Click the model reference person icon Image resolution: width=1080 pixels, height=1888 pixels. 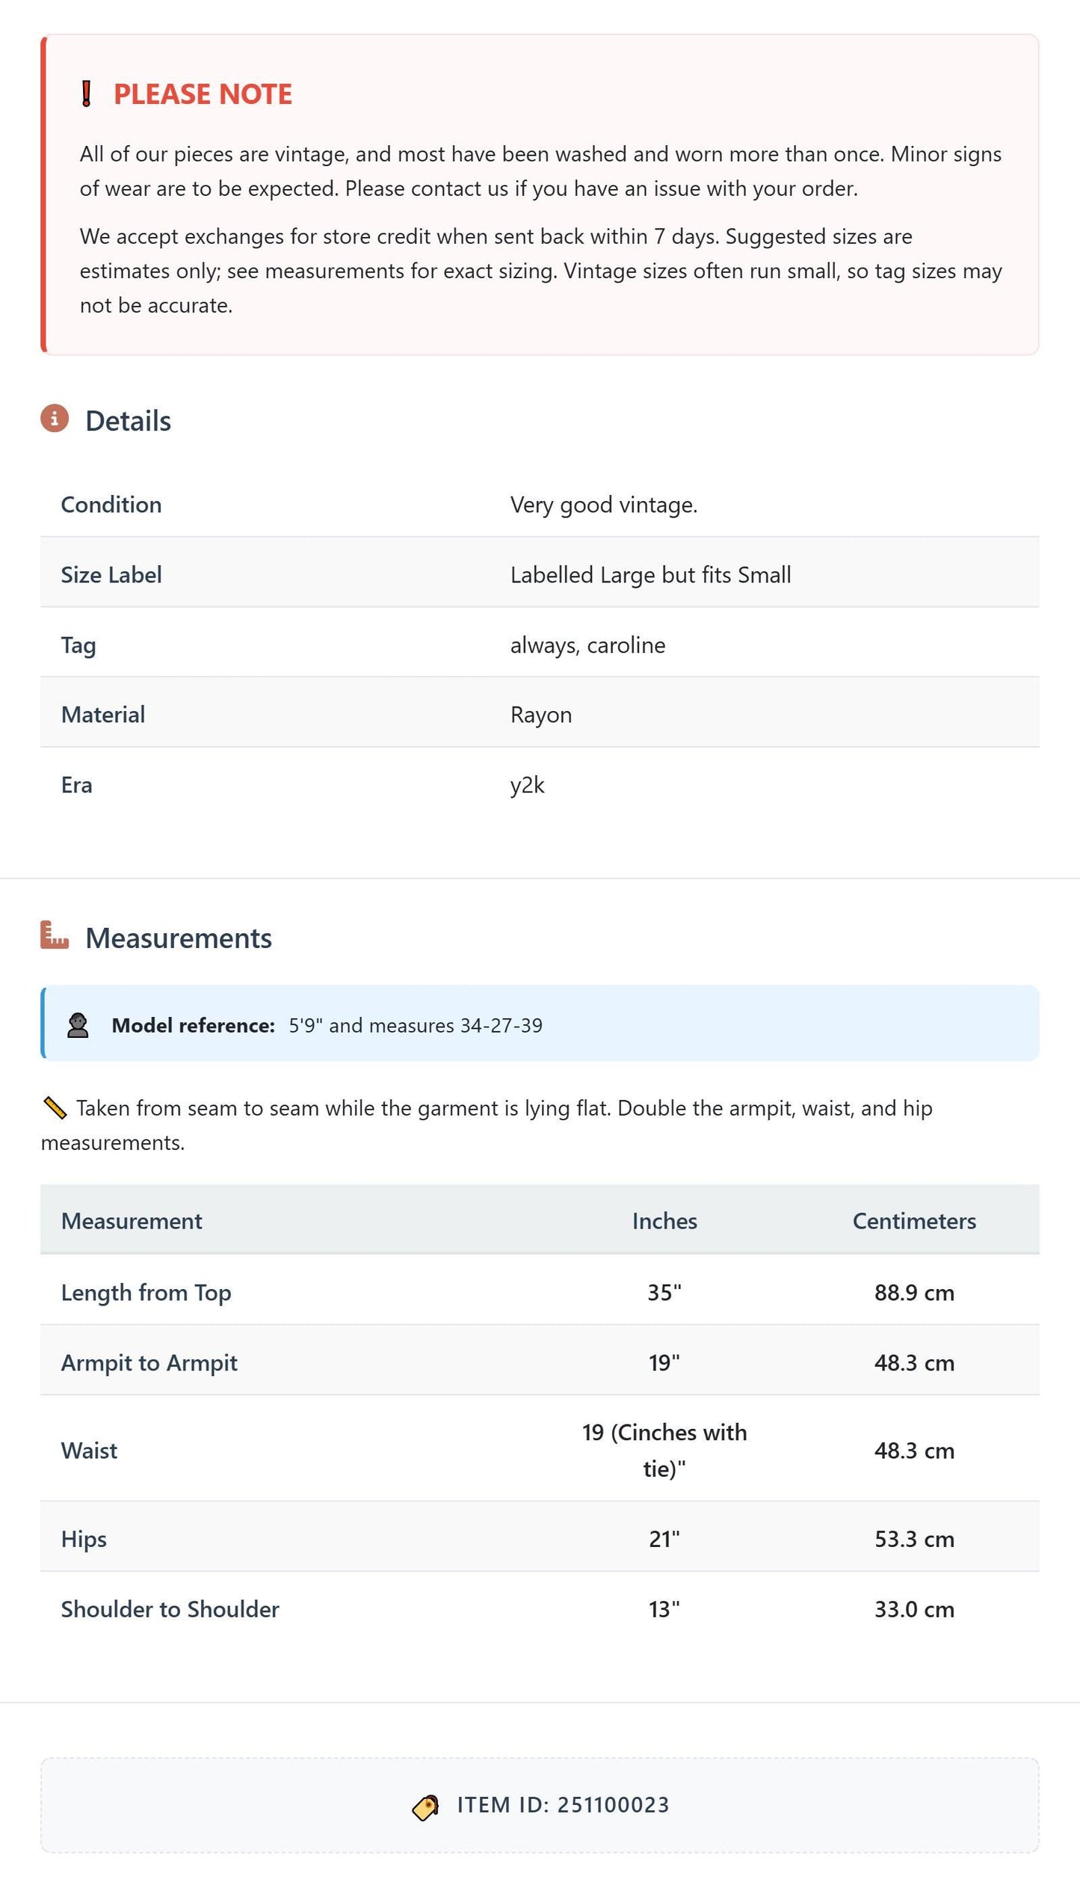click(78, 1025)
